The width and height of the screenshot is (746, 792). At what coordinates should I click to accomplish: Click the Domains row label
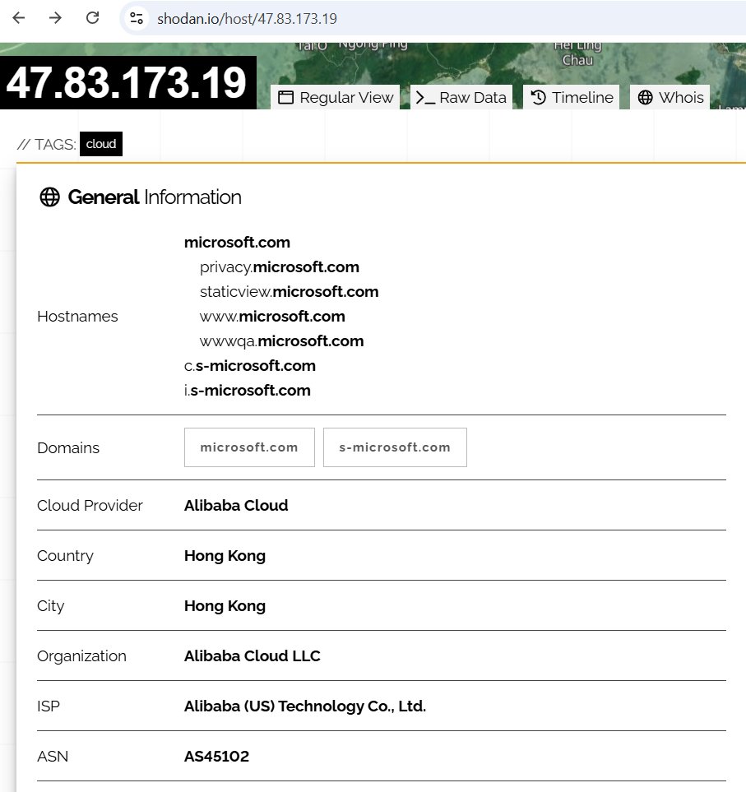[x=68, y=448]
